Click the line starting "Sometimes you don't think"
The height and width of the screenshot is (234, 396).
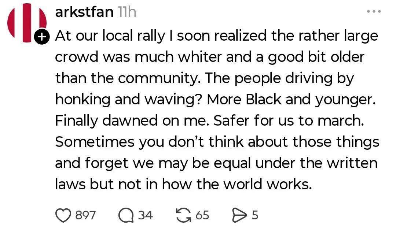[x=216, y=142]
